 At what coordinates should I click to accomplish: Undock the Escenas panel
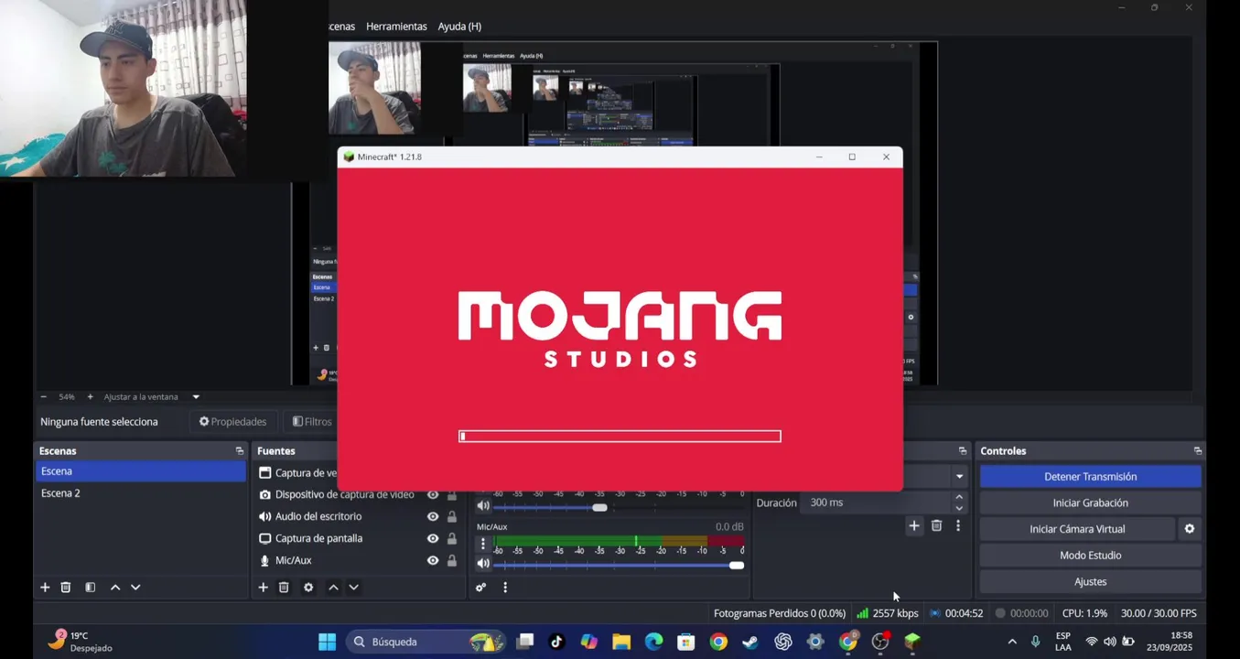(240, 451)
